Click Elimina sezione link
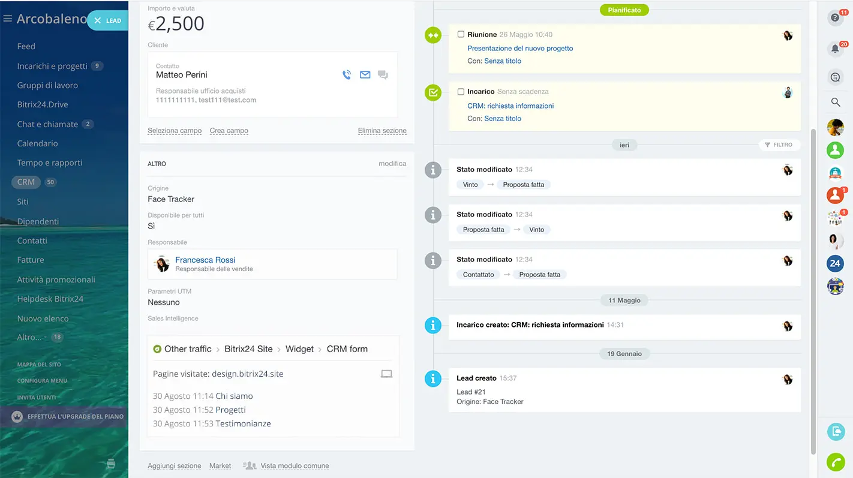The height and width of the screenshot is (478, 853). (382, 131)
